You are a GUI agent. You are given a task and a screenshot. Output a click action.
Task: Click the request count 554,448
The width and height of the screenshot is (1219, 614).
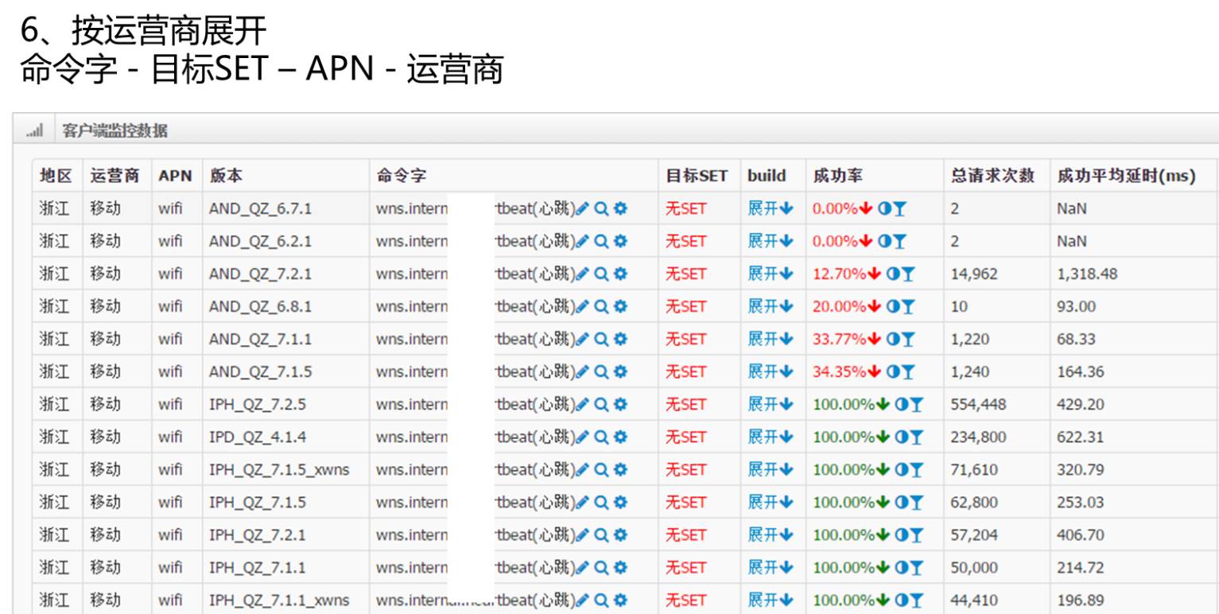(x=978, y=404)
